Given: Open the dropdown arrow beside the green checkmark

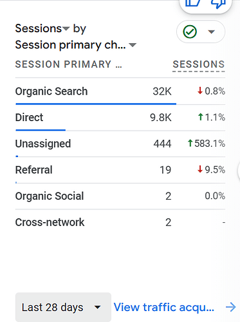Looking at the screenshot, I should click(212, 32).
